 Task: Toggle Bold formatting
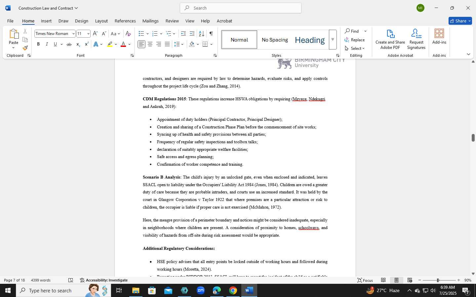click(x=38, y=44)
